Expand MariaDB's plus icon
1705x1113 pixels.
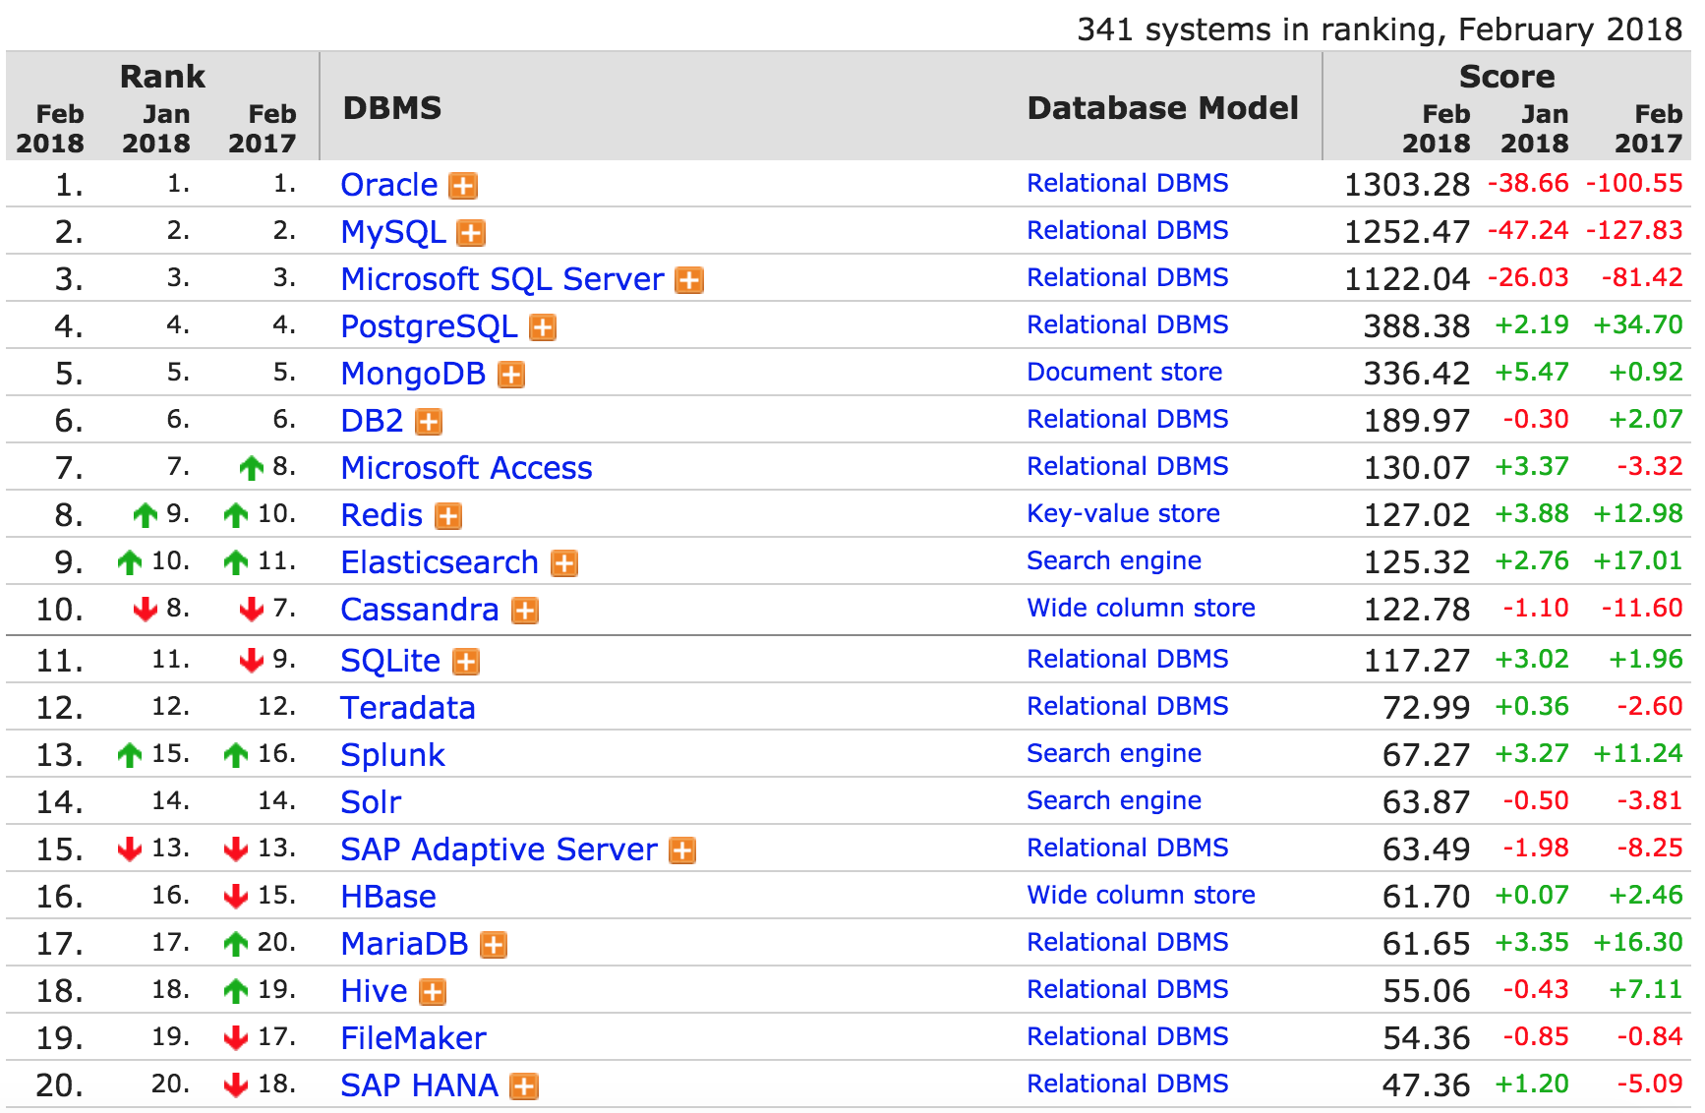[495, 945]
